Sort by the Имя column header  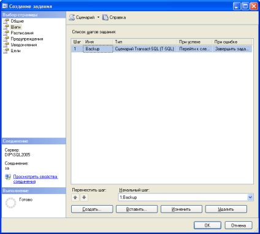coord(97,42)
